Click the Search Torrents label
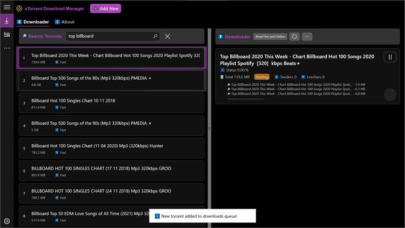The height and width of the screenshot is (228, 405). 45,36
